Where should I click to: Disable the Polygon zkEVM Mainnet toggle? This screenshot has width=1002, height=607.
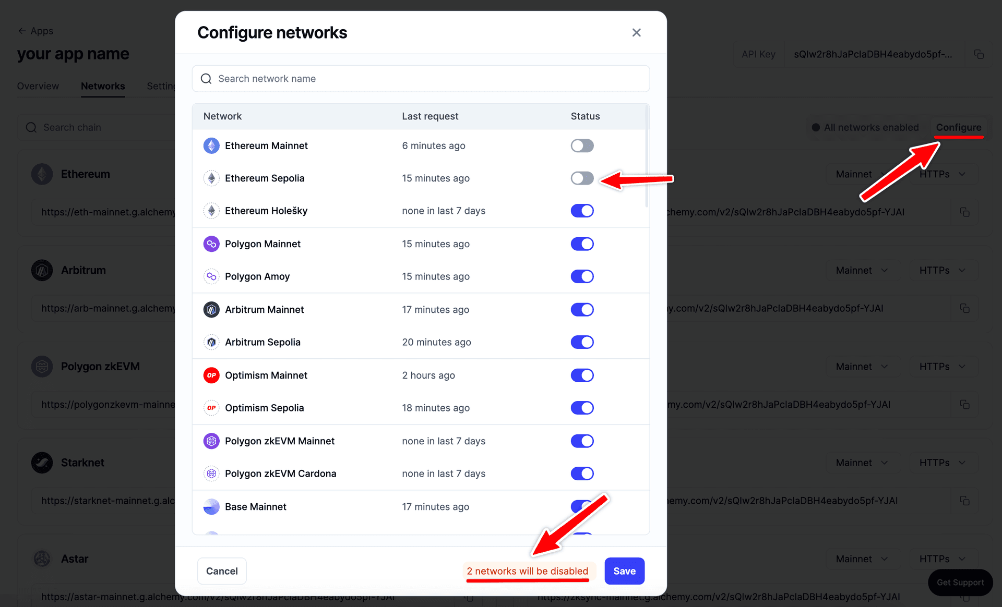582,441
